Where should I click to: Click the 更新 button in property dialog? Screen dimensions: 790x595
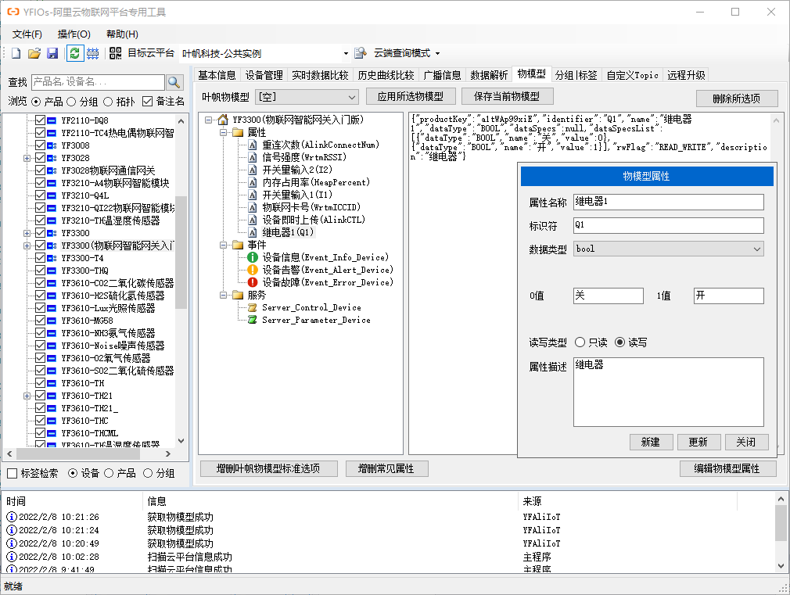click(x=698, y=443)
